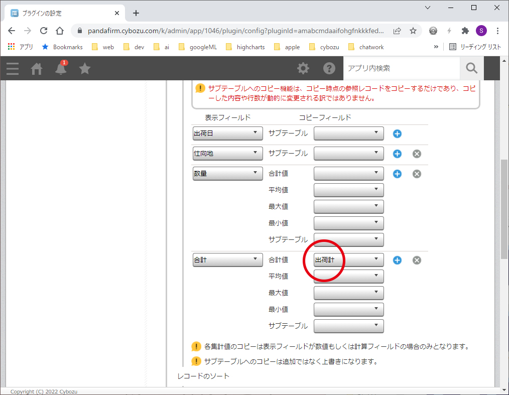Image resolution: width=509 pixels, height=395 pixels.
Task: Click the アプリ内検索 search field
Action: point(402,68)
